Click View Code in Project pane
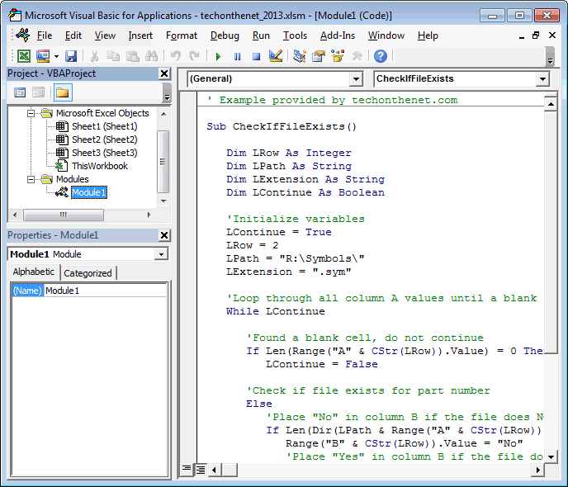The height and width of the screenshot is (487, 568). [x=20, y=92]
